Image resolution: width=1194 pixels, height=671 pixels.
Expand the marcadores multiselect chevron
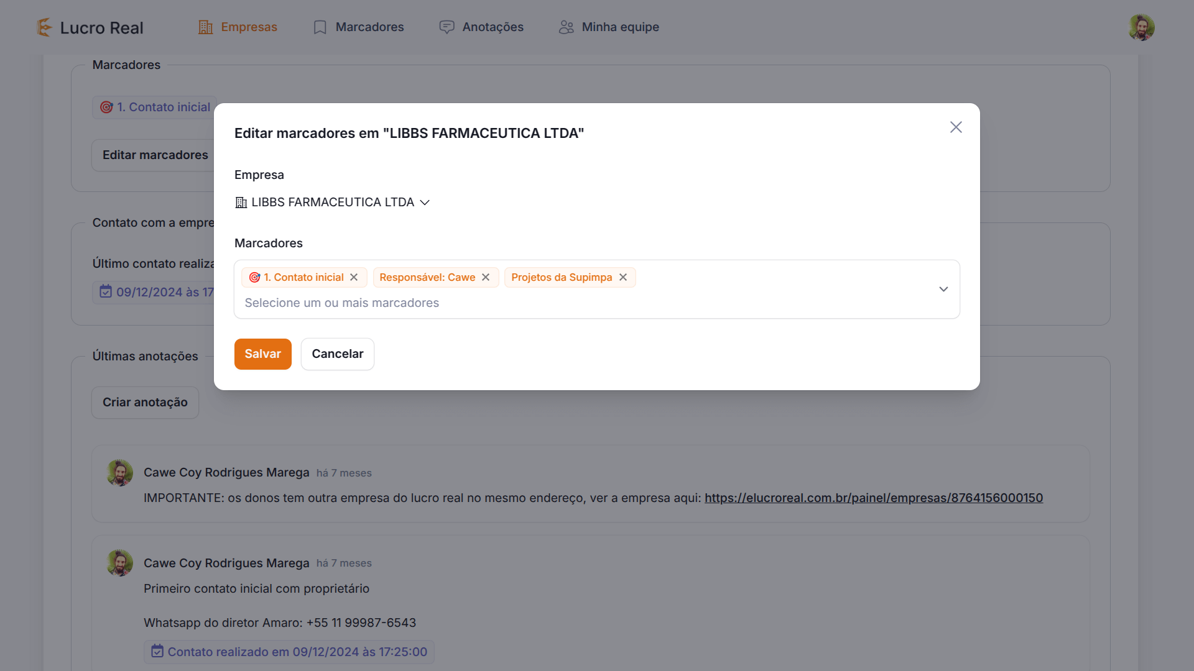pyautogui.click(x=943, y=290)
